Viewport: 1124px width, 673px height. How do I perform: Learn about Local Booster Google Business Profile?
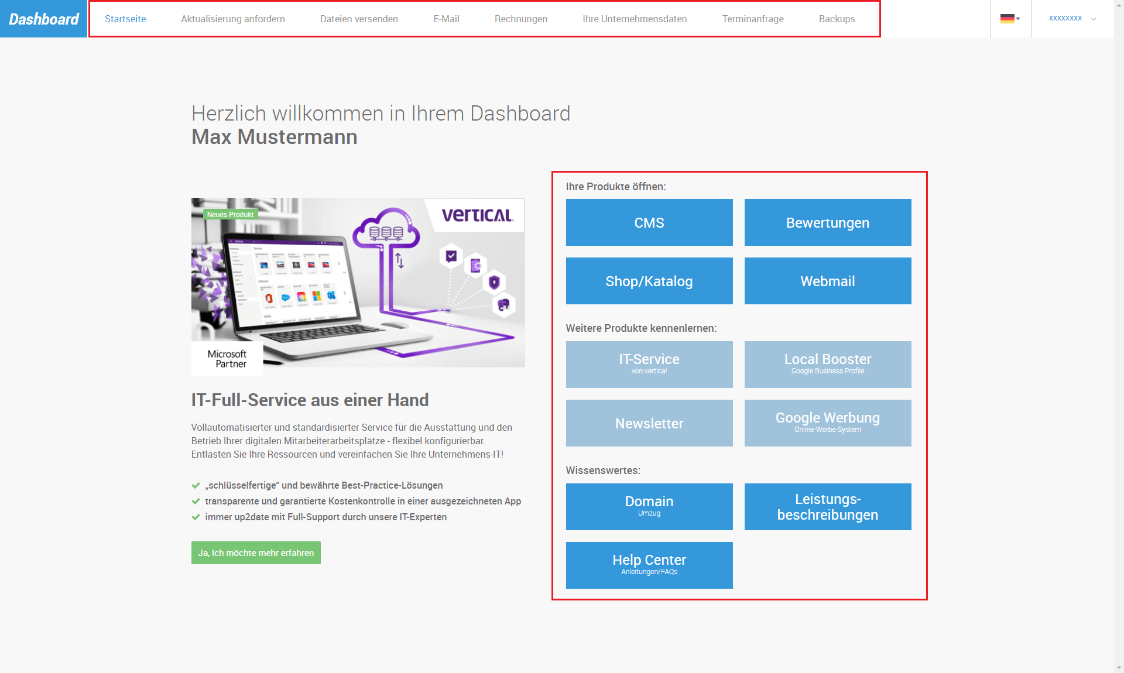[x=827, y=364]
